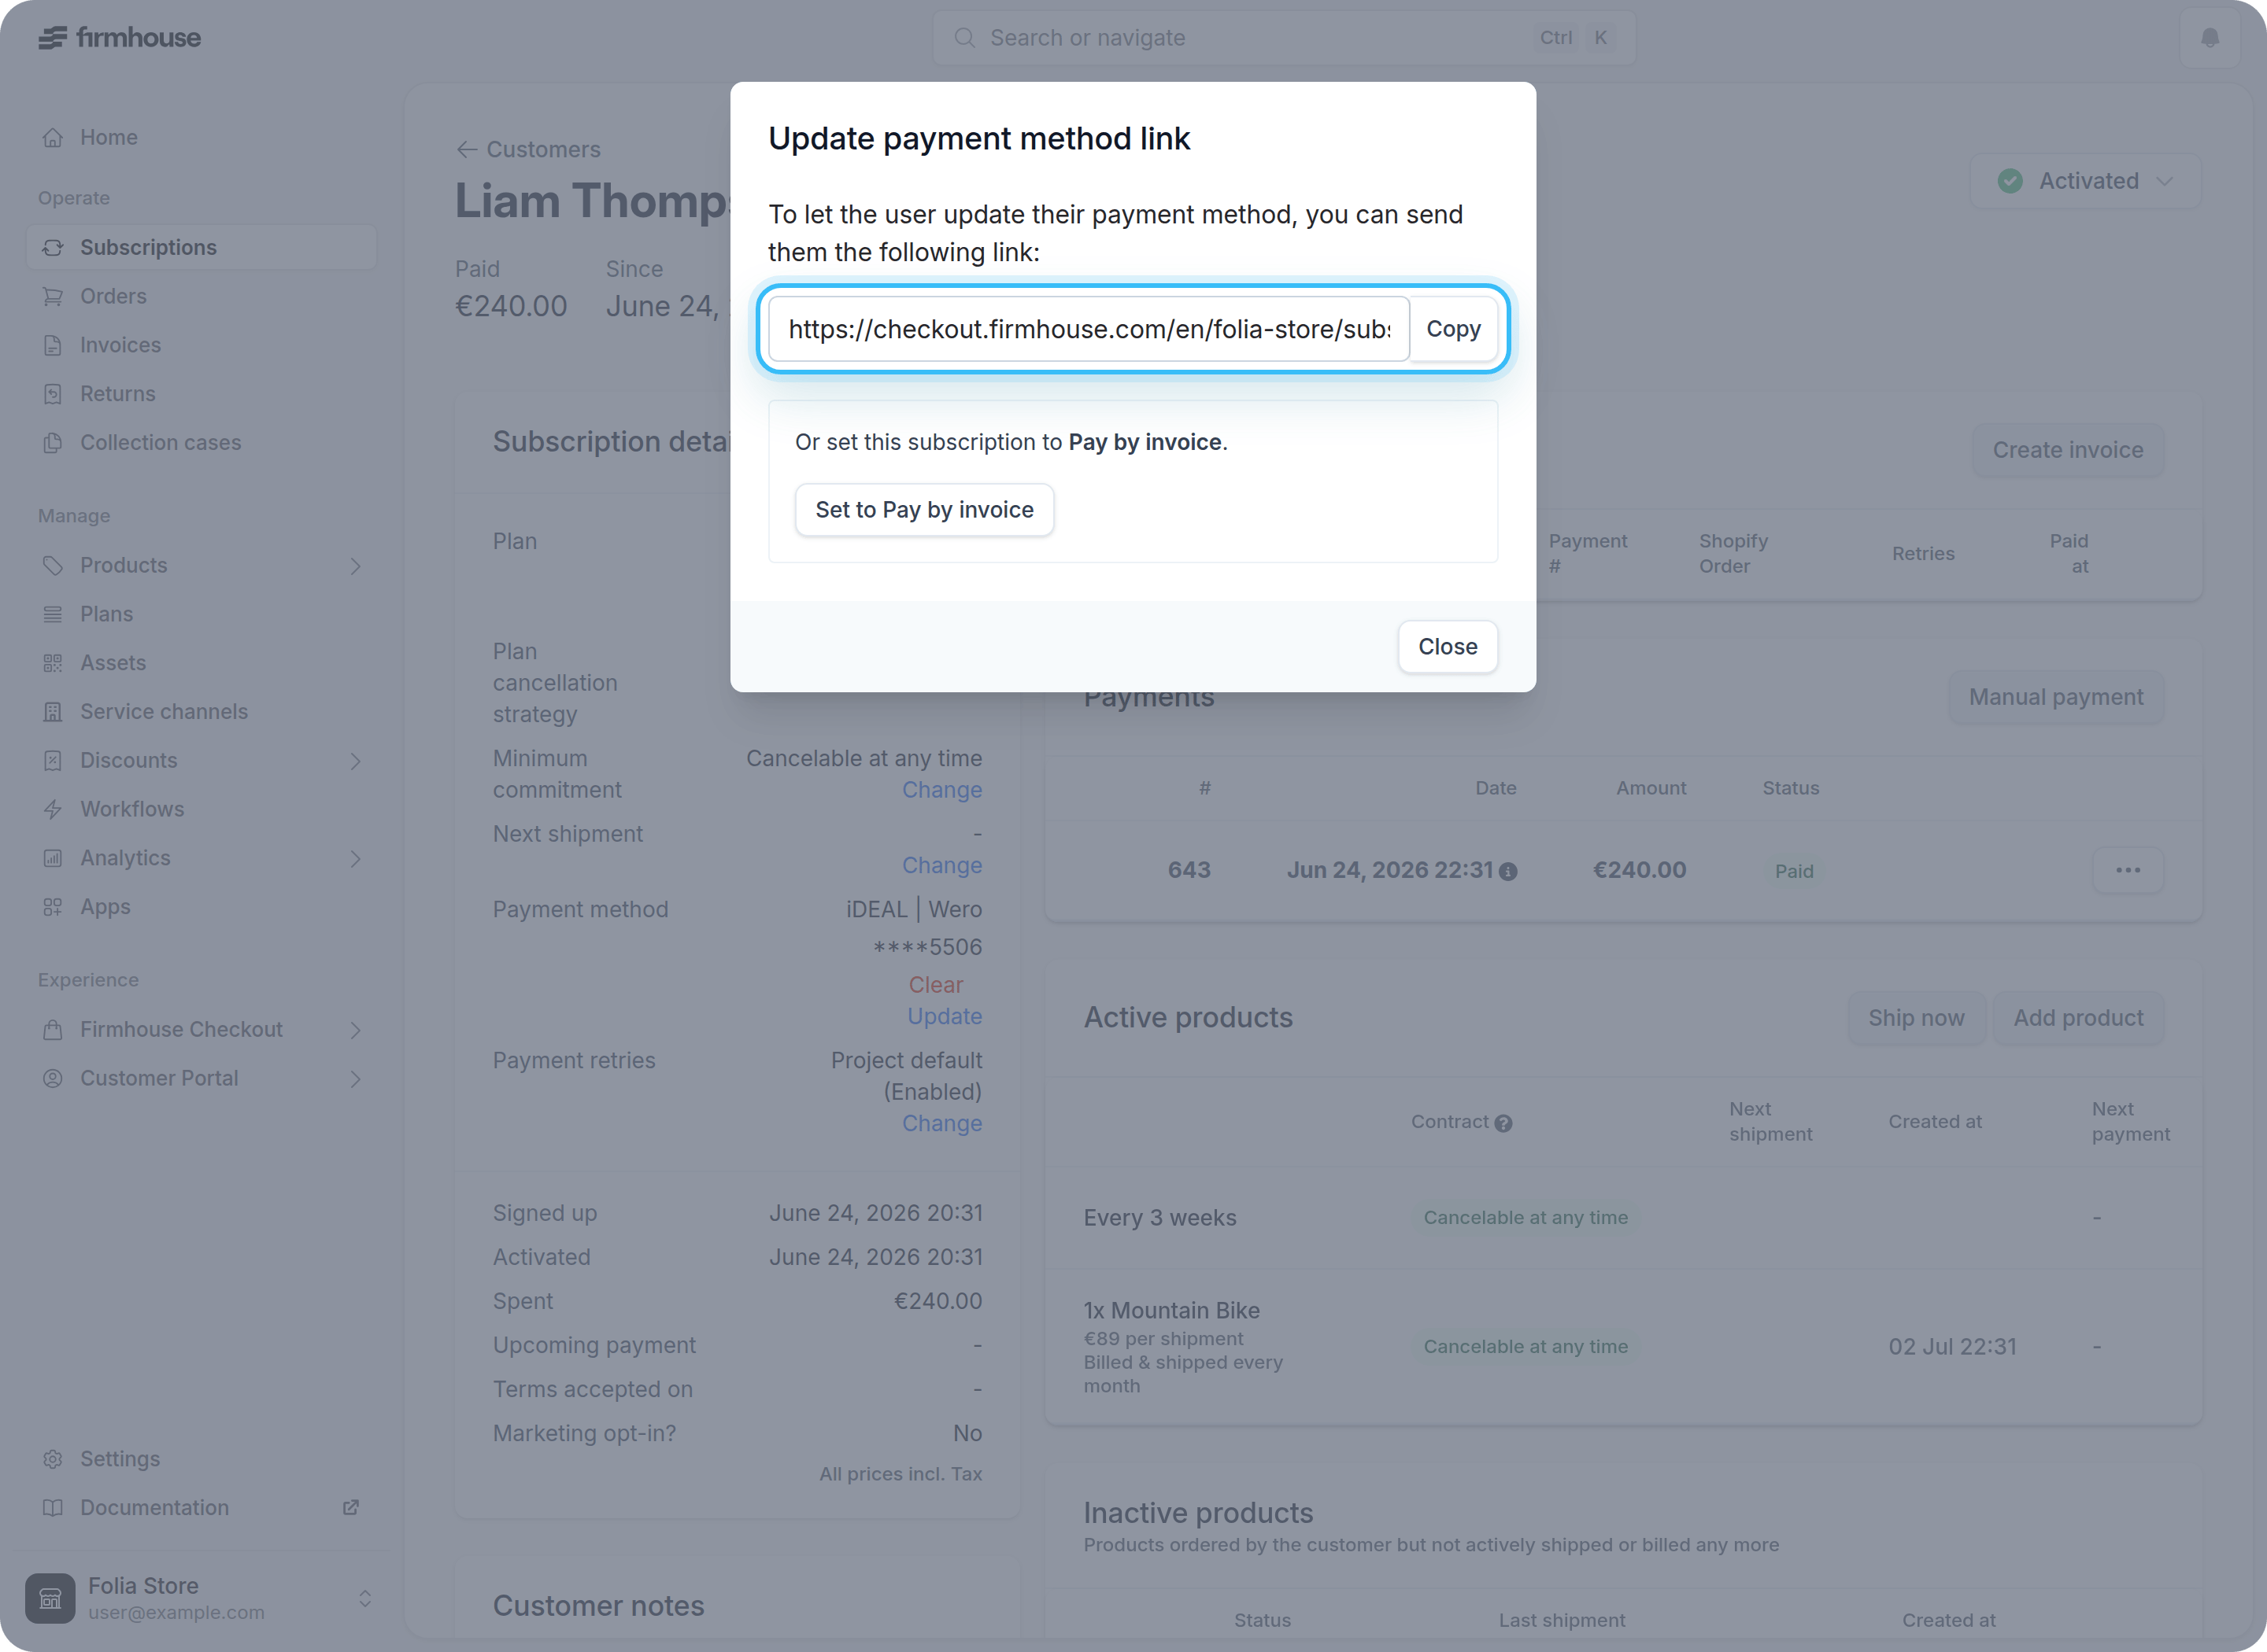
Task: Click Documentation external link icon
Action: pos(351,1507)
